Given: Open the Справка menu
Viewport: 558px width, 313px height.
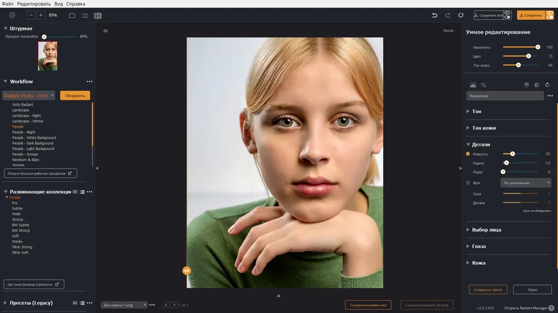Looking at the screenshot, I should [75, 4].
